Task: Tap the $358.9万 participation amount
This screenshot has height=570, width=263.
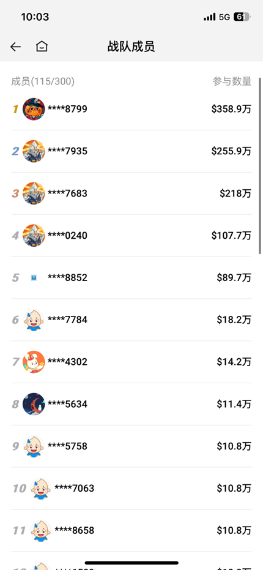Action: 231,109
